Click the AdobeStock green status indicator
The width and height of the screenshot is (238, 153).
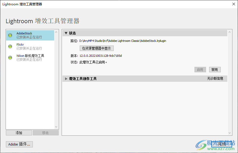pos(10,35)
